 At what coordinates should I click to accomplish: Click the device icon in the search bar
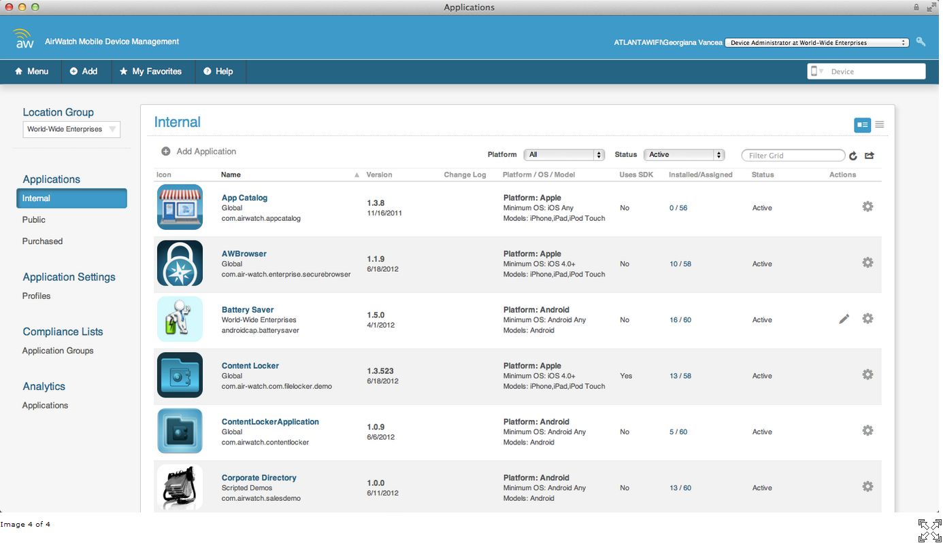pos(816,71)
